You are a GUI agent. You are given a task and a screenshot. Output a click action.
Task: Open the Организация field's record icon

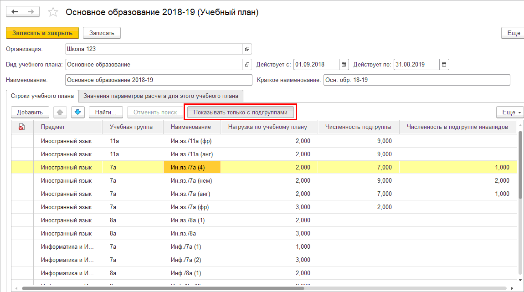click(x=247, y=49)
